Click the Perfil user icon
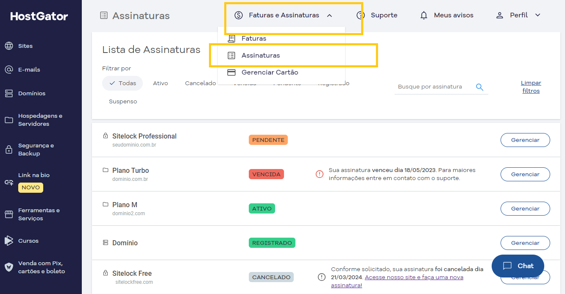 500,15
